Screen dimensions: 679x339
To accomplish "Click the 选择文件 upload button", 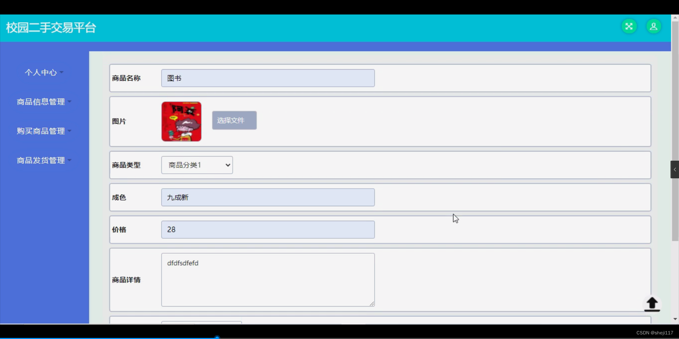I will (234, 120).
